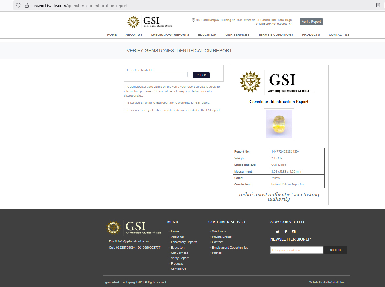Click the header office address text

click(244, 20)
